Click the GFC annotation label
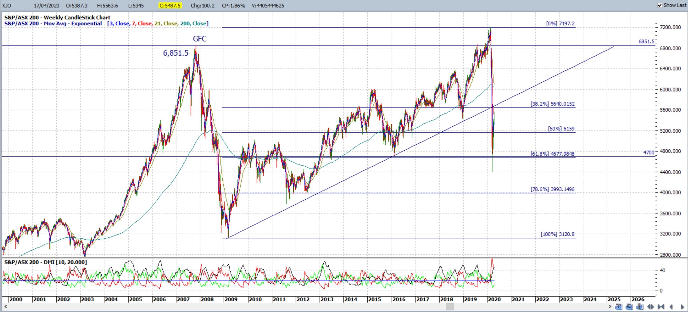Screen dimensions: 688x312 point(200,39)
